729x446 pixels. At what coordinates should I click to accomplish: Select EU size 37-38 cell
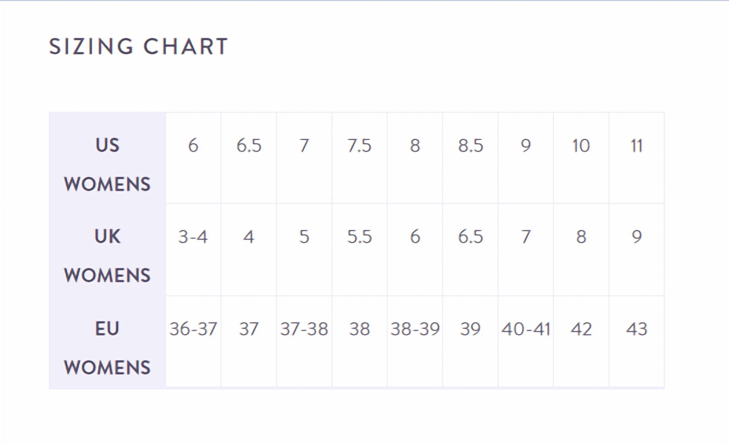tap(304, 329)
